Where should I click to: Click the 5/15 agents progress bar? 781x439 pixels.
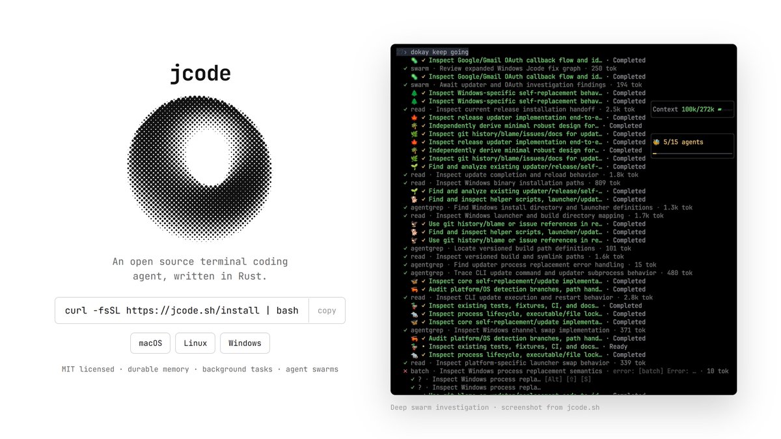click(692, 154)
